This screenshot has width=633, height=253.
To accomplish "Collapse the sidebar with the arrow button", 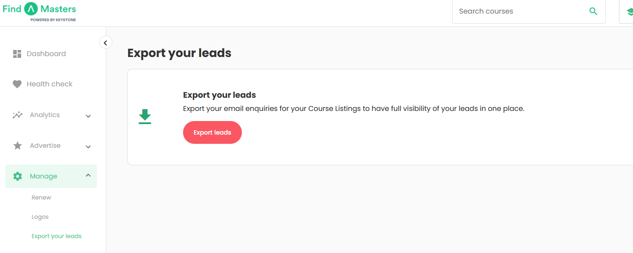I will pos(105,43).
